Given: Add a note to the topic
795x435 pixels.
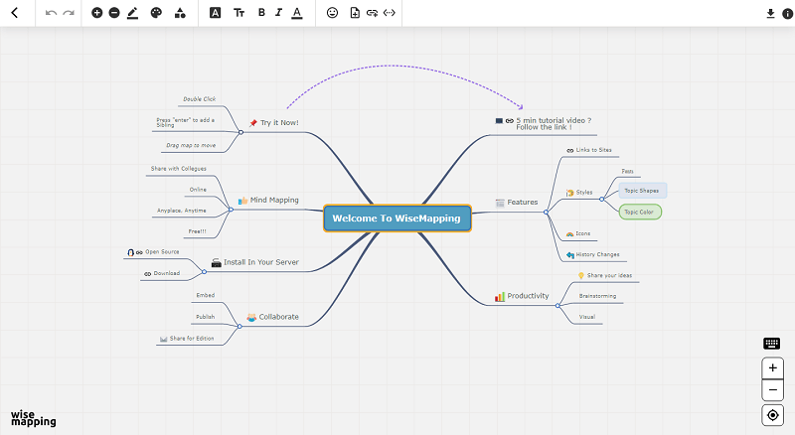Looking at the screenshot, I should [355, 13].
